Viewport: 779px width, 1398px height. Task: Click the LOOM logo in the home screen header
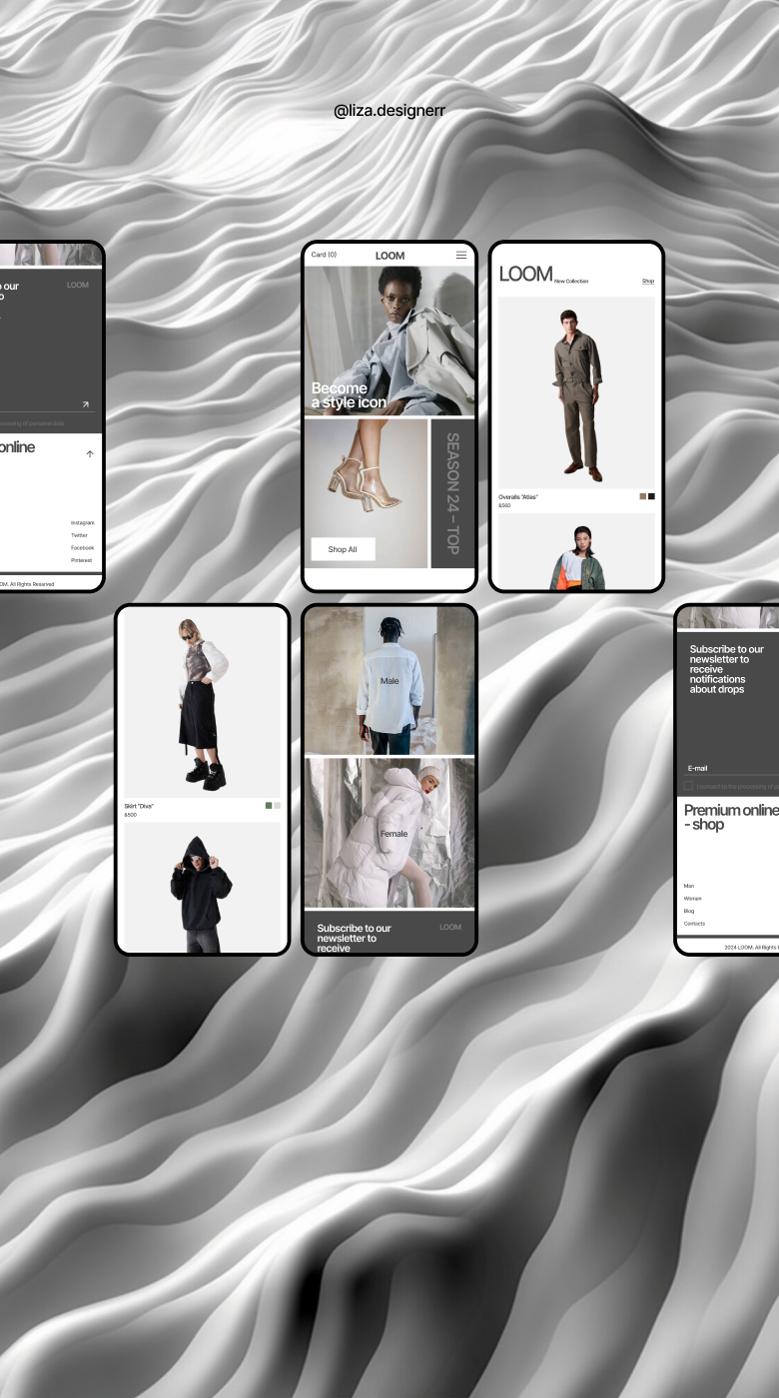click(389, 256)
